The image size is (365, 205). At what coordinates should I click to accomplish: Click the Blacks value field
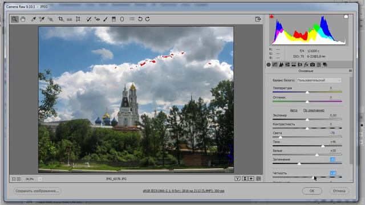[x=333, y=159]
